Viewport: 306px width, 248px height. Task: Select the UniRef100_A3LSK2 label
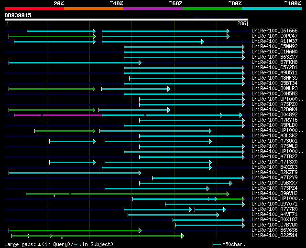pos(274,135)
